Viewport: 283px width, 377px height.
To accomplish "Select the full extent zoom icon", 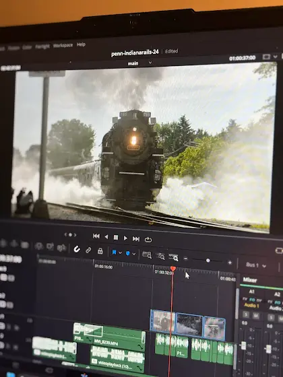I will click(x=147, y=255).
